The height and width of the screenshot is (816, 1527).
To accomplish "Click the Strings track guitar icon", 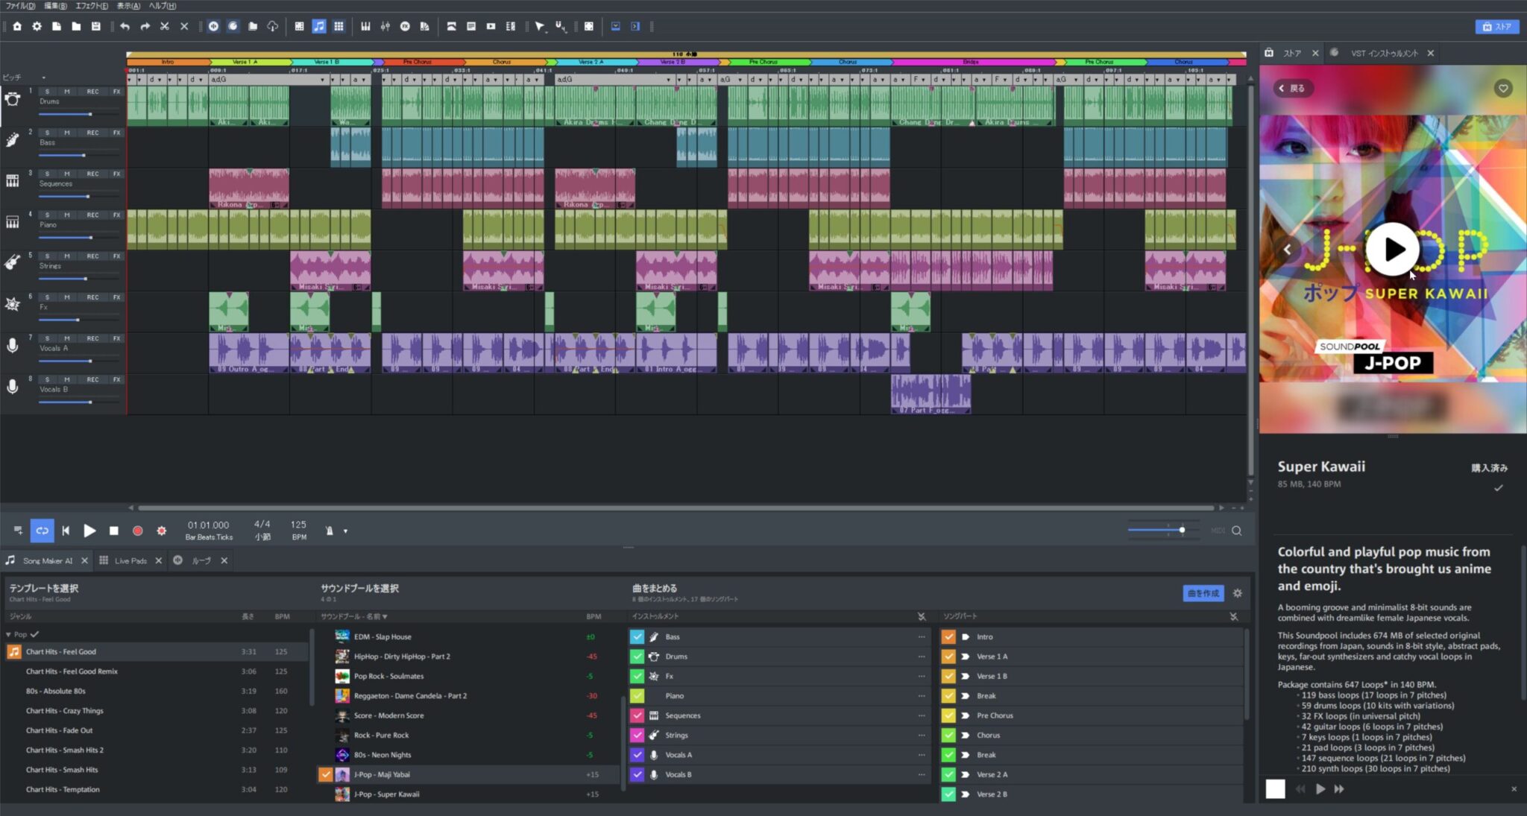I will (x=12, y=260).
